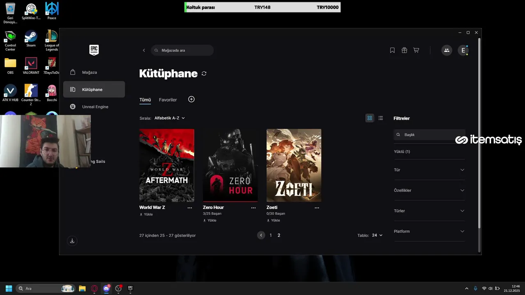Open the Tablo 24 page-size dropdown

(x=377, y=235)
